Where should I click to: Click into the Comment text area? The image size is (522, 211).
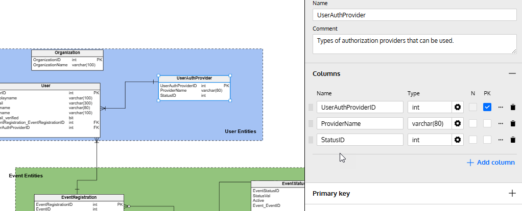(x=414, y=44)
